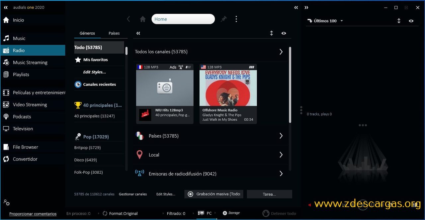Open the Últimos 100 dropdown
The width and height of the screenshot is (425, 220).
(325, 21)
